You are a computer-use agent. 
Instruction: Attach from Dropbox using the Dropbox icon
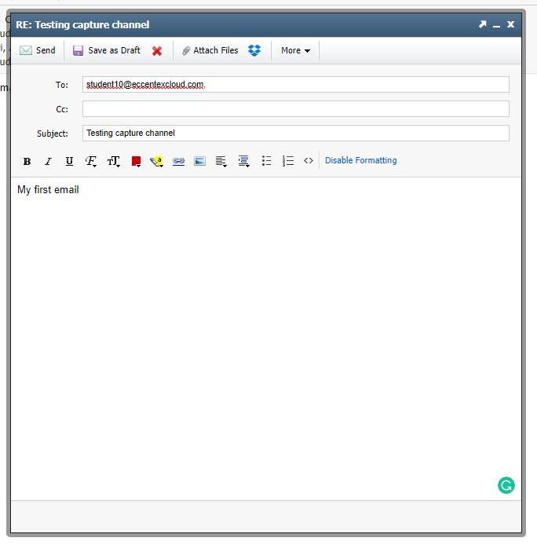pyautogui.click(x=254, y=50)
